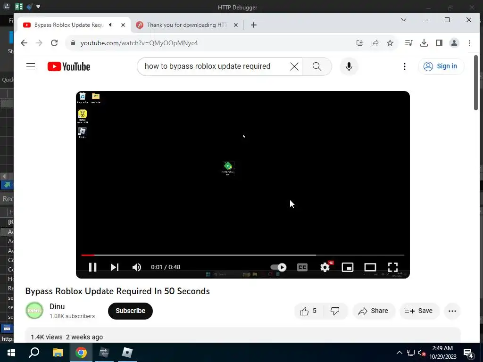Switch to theater mode
483x362 pixels.
click(x=370, y=267)
